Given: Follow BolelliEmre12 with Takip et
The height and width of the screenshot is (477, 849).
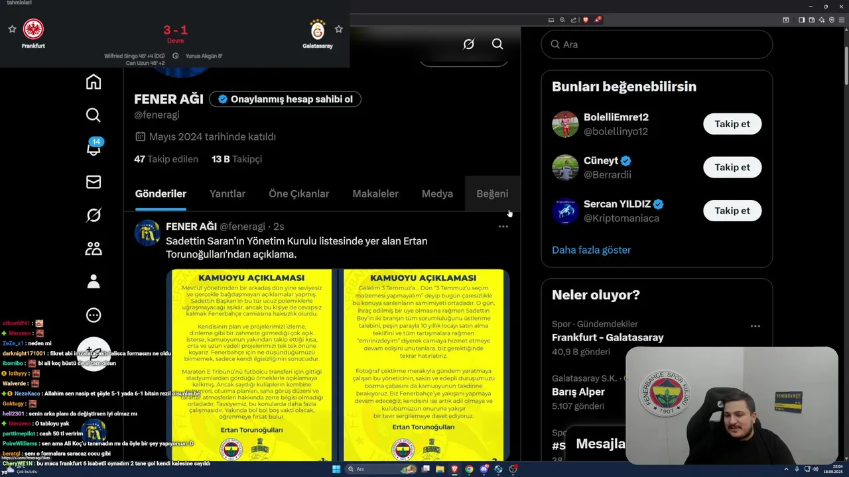Looking at the screenshot, I should point(732,124).
